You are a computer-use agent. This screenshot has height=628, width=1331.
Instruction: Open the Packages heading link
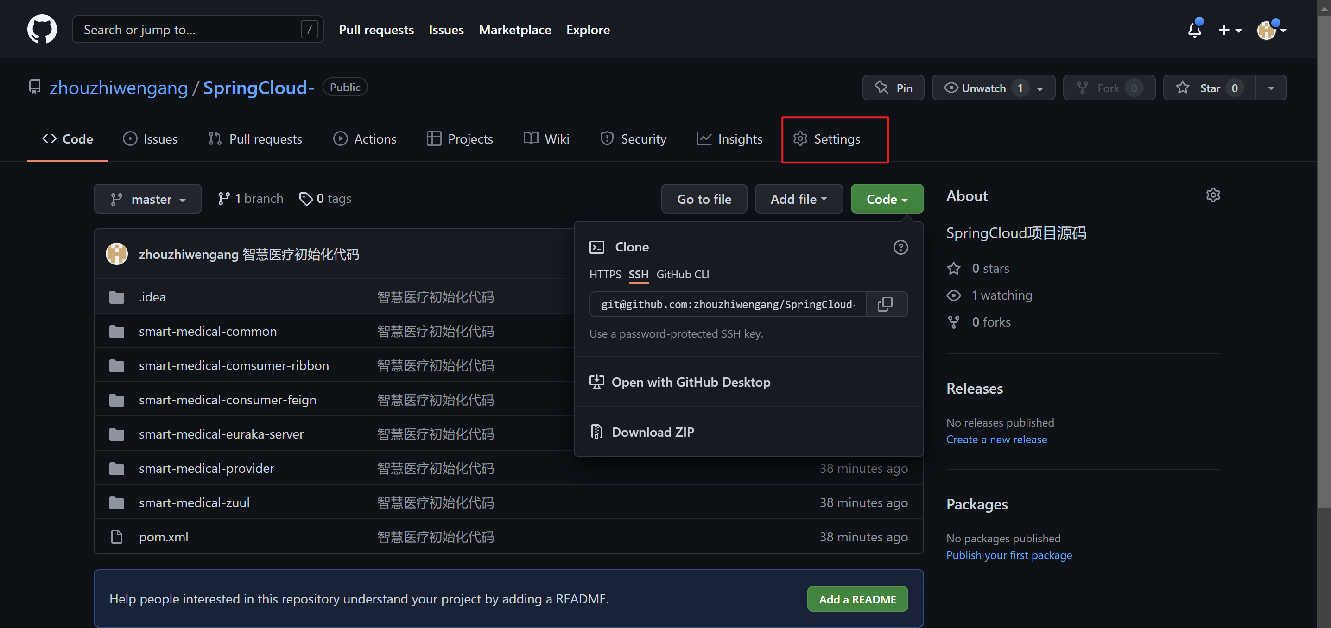coord(976,504)
